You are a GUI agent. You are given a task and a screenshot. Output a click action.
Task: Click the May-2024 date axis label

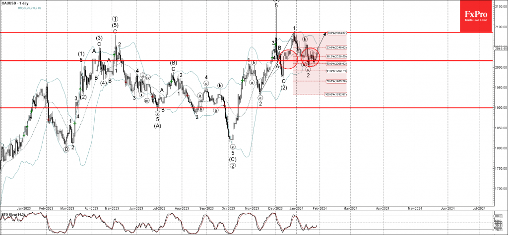(x=414, y=208)
